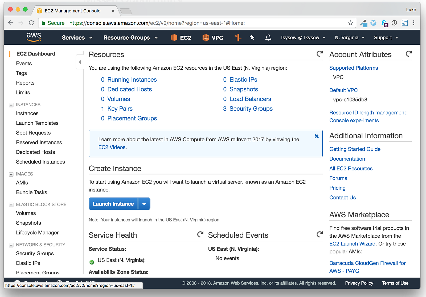Open the Resource Groups dropdown

(130, 38)
